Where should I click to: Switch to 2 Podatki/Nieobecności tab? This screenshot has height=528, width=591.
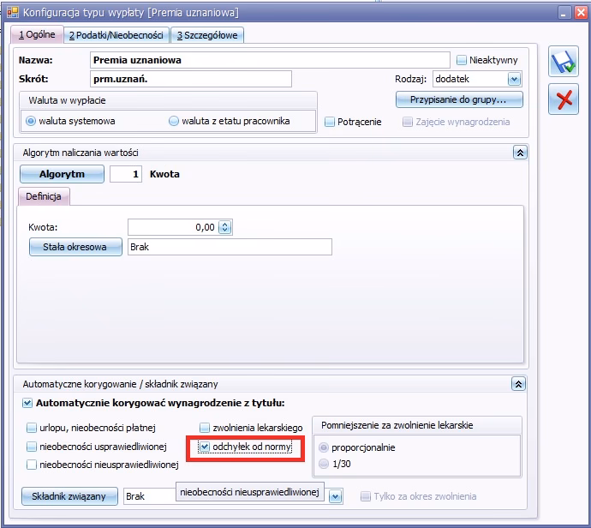pyautogui.click(x=117, y=35)
